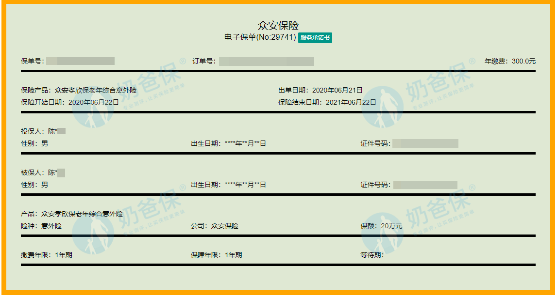The height and width of the screenshot is (297, 557).
Task: Select the 电子保单(No:29741) text
Action: (x=260, y=38)
